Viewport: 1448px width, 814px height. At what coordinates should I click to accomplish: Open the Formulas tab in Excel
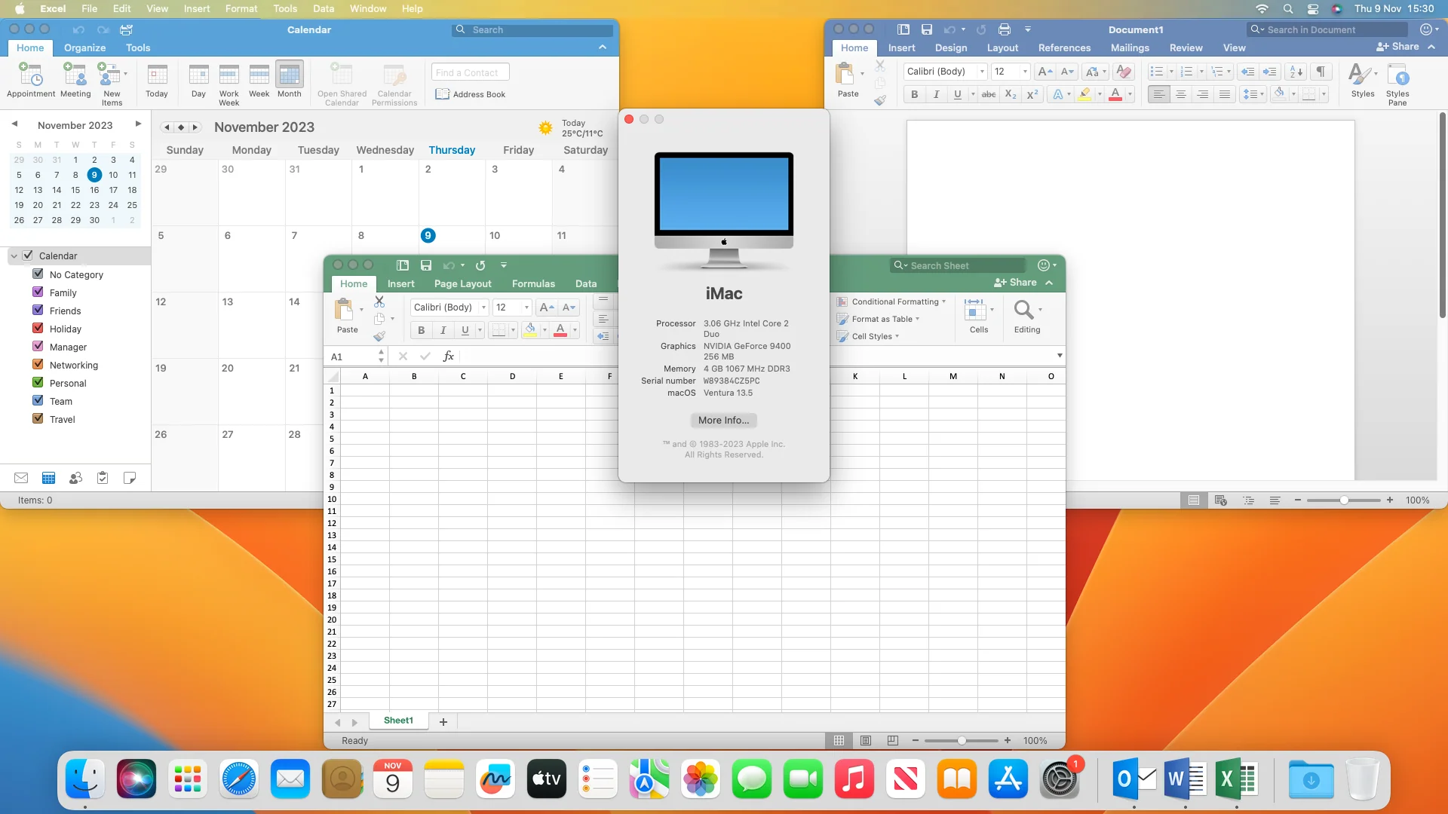pos(533,284)
